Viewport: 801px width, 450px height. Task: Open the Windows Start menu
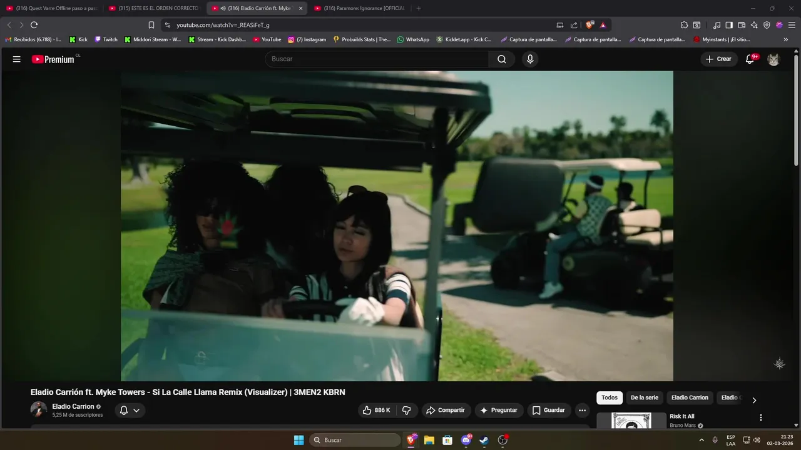(x=298, y=440)
